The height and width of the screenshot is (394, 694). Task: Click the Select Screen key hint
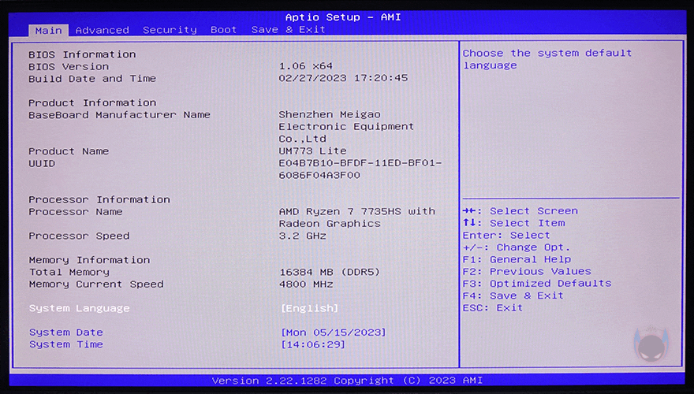tap(520, 211)
